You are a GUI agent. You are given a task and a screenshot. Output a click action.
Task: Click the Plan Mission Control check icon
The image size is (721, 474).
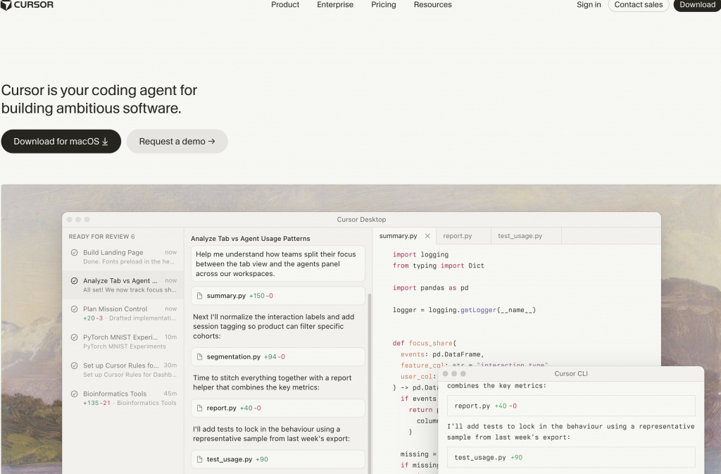pos(74,309)
